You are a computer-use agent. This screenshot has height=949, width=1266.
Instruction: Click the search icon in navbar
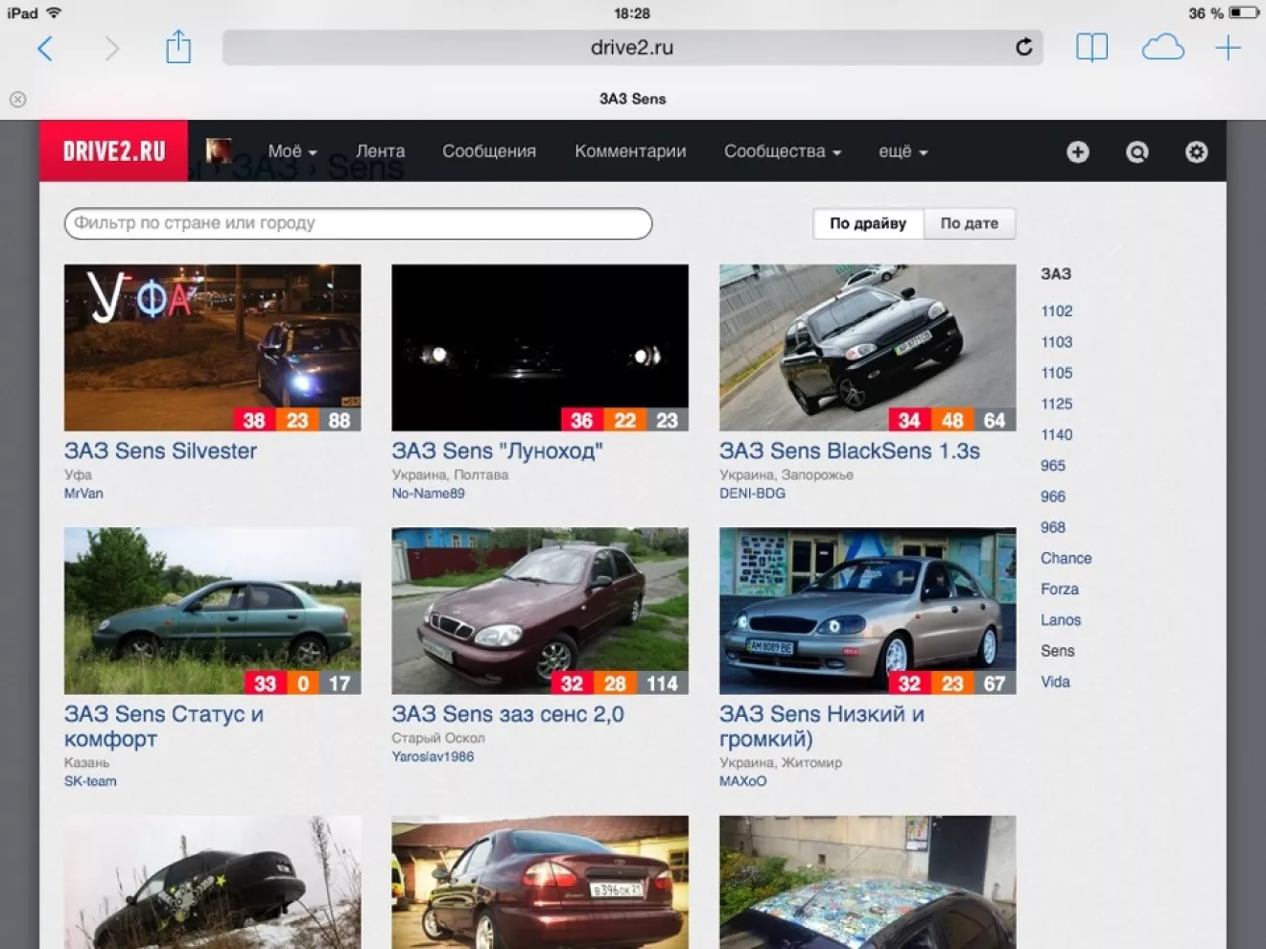point(1137,151)
